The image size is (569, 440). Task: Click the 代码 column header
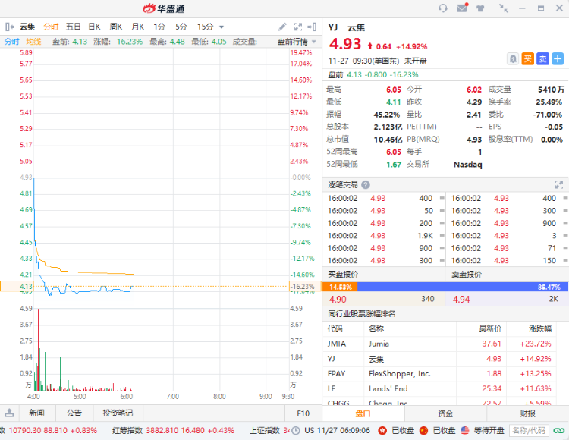pos(335,329)
